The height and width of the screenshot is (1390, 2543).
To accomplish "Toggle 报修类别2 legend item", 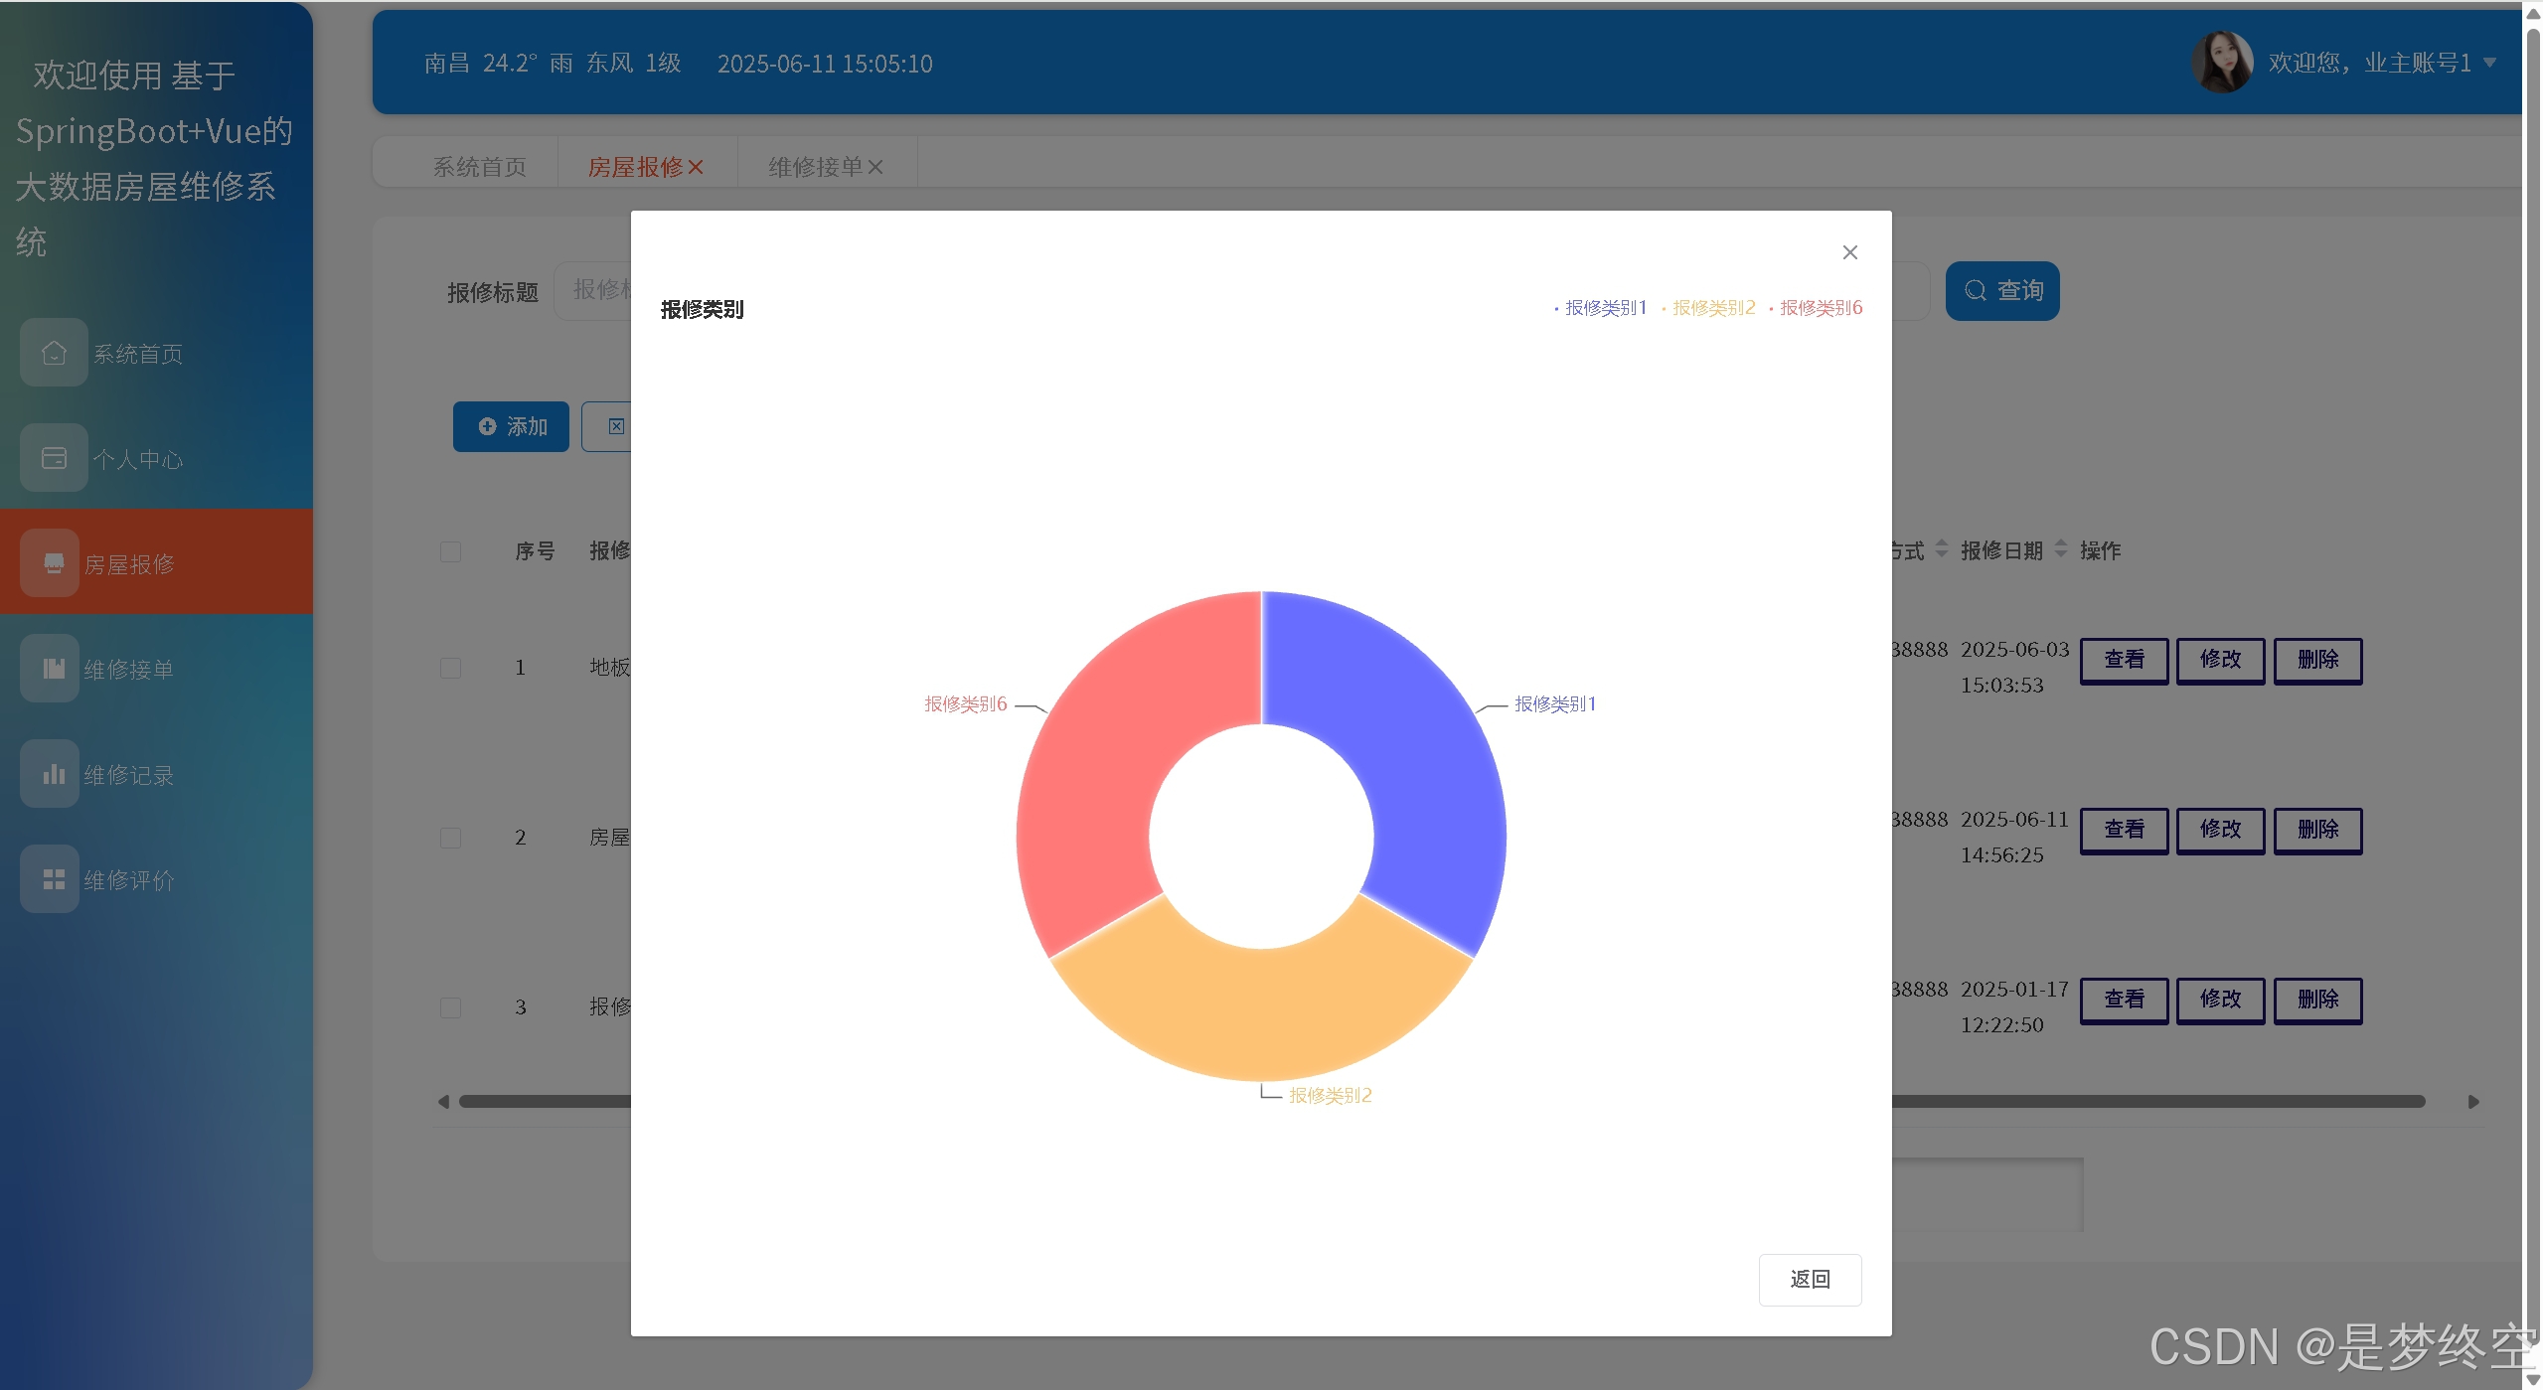I will pyautogui.click(x=1712, y=308).
